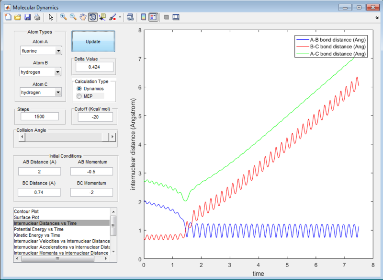This screenshot has width=383, height=280.
Task: Select the MEP calculation type
Action: (x=79, y=96)
